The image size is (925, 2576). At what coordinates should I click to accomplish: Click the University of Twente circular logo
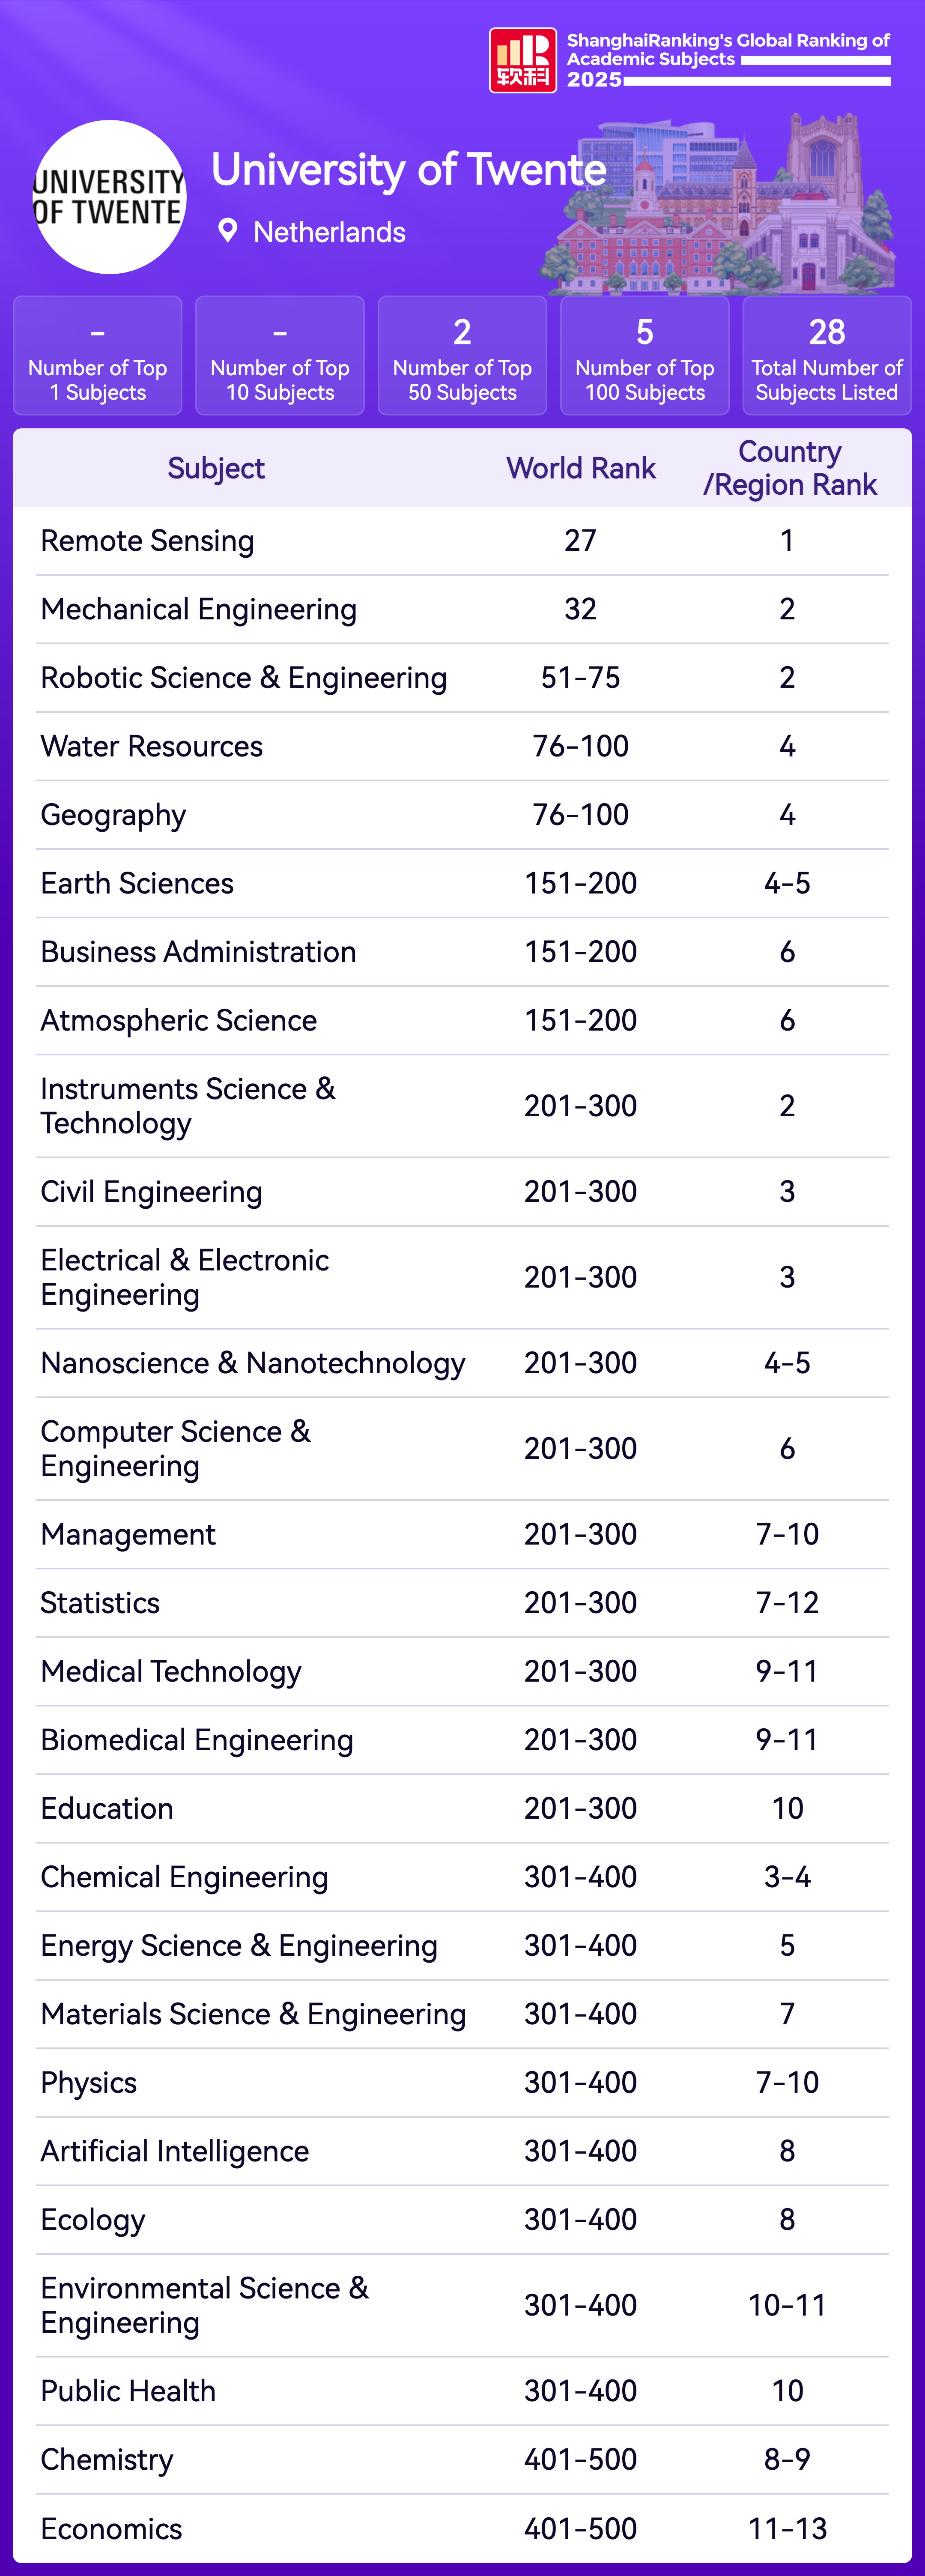pos(109,197)
